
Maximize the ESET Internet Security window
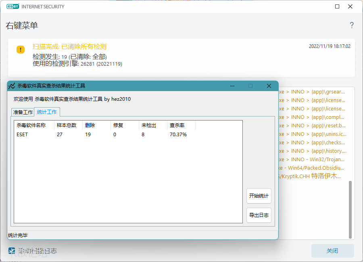point(337,6)
